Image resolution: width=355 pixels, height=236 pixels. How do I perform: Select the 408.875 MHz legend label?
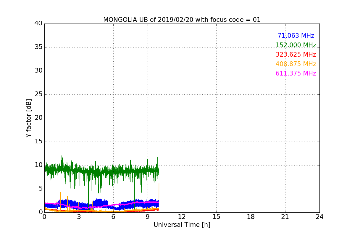coord(296,64)
